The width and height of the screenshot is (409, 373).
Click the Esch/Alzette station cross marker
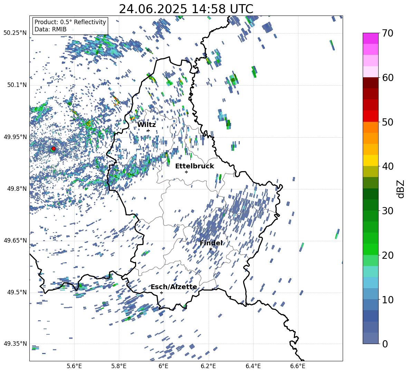(161, 293)
